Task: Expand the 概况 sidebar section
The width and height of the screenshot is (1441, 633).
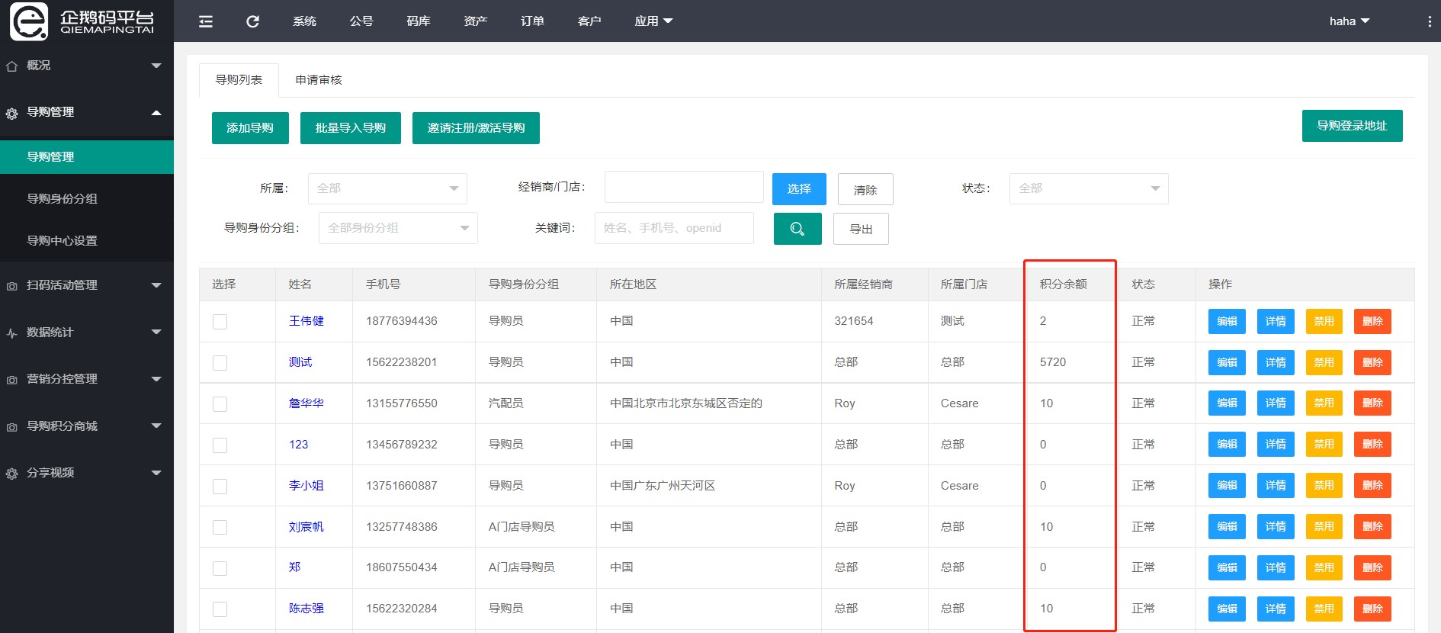Action: pyautogui.click(x=156, y=66)
